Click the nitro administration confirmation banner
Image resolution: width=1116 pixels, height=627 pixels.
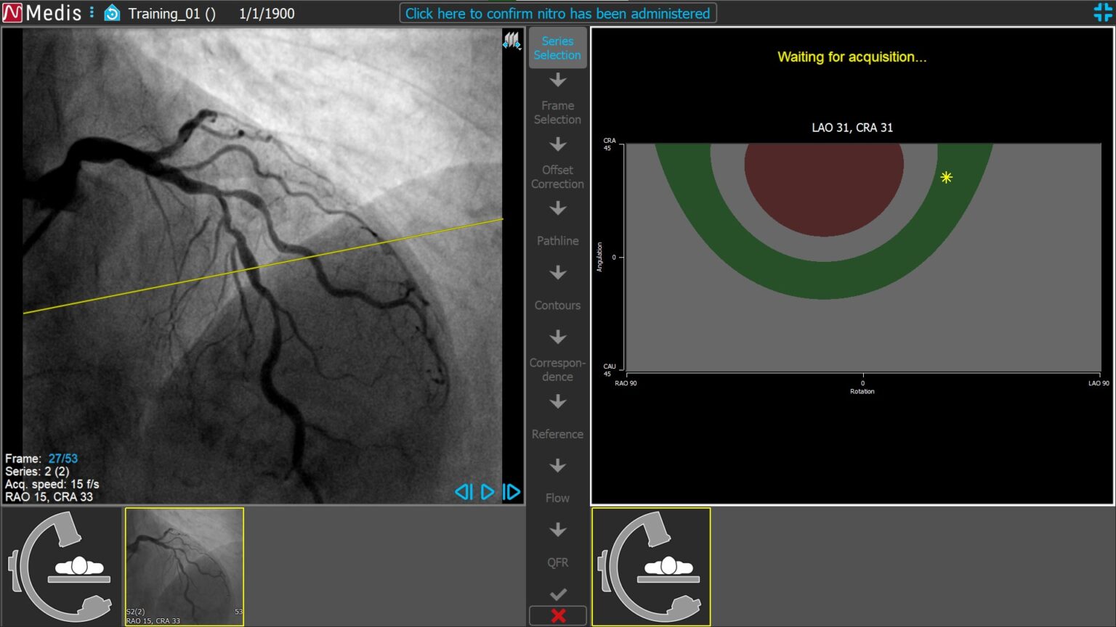(557, 13)
